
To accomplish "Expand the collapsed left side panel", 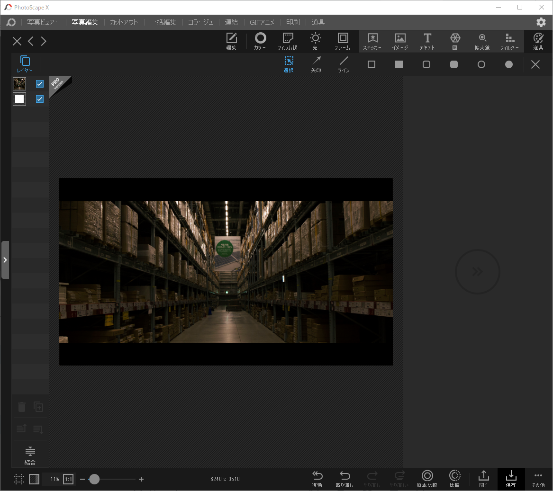I will tap(5, 260).
